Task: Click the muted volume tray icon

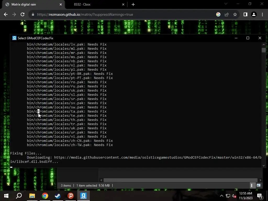Action: tap(234, 196)
